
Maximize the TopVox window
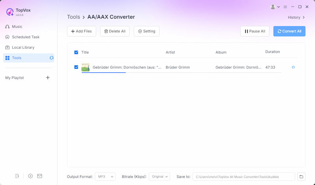click(x=300, y=7)
